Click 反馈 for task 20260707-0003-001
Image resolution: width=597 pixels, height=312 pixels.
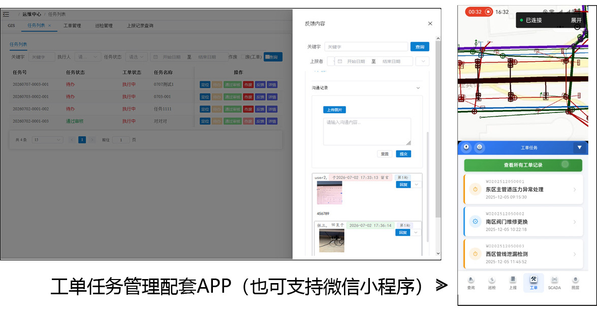tap(260, 85)
